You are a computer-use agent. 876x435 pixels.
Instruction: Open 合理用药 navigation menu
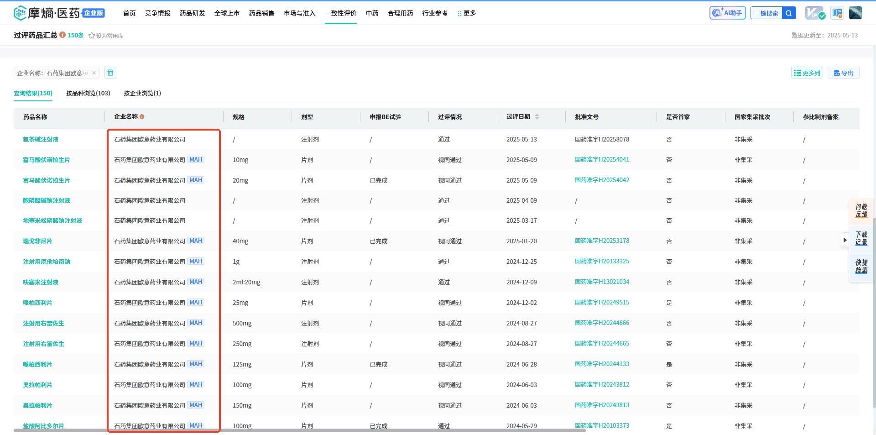coord(401,13)
